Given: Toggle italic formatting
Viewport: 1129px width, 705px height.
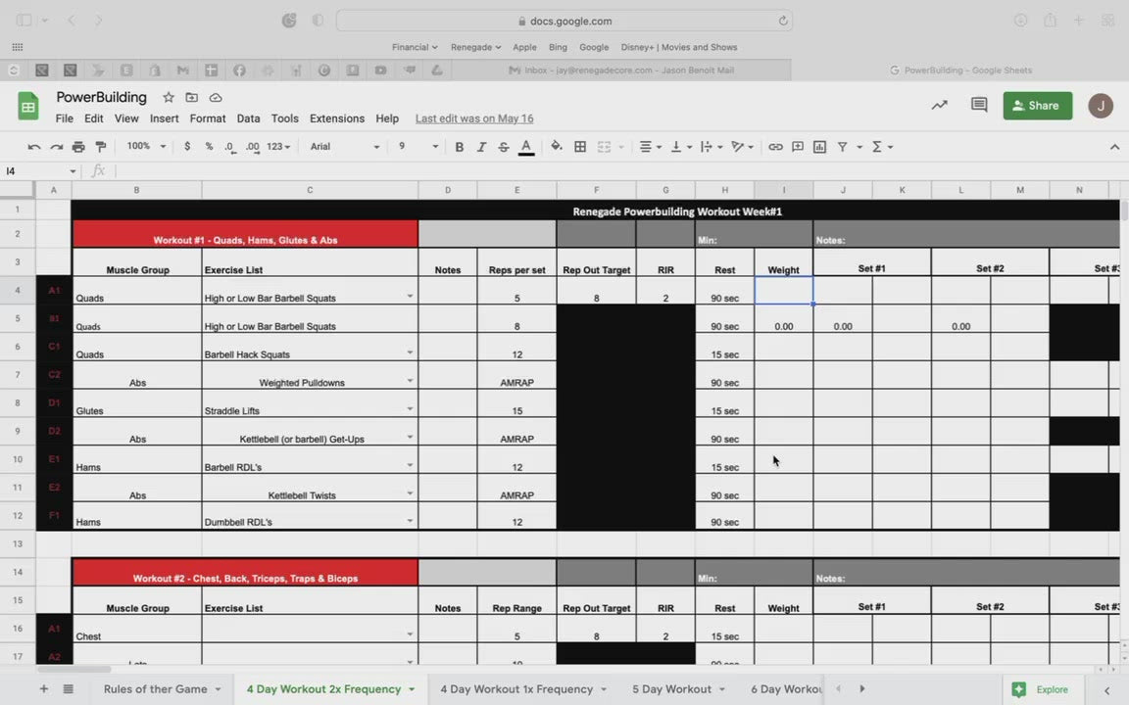Looking at the screenshot, I should [x=481, y=147].
